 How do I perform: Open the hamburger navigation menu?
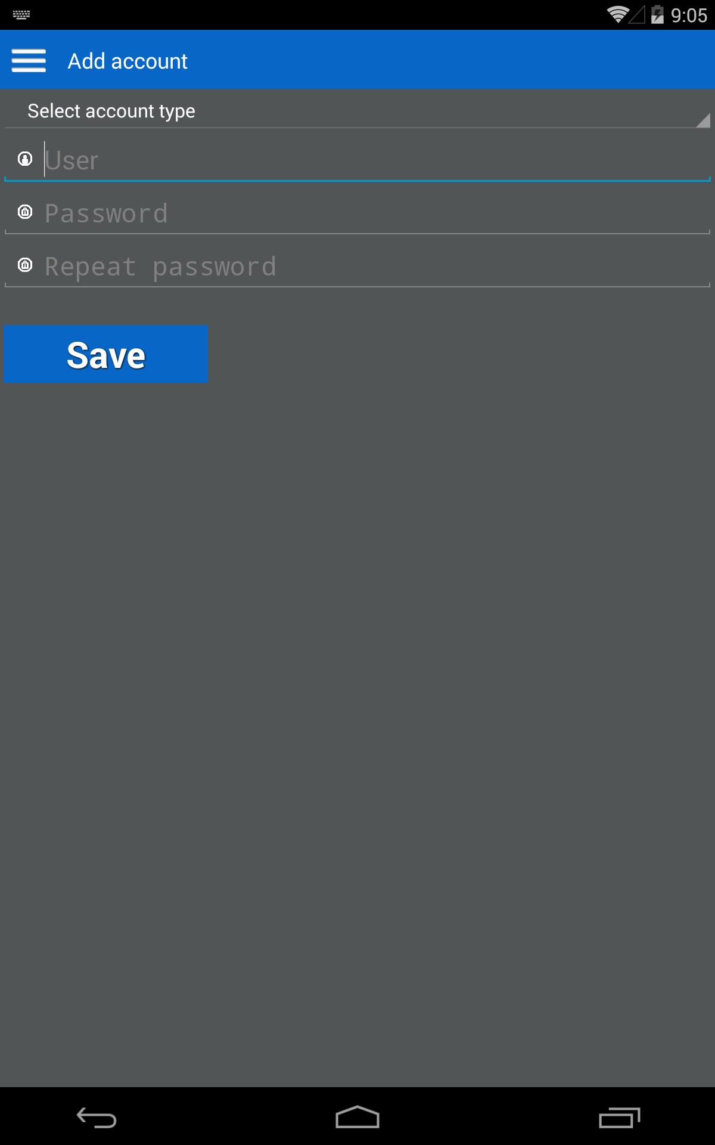tap(29, 60)
